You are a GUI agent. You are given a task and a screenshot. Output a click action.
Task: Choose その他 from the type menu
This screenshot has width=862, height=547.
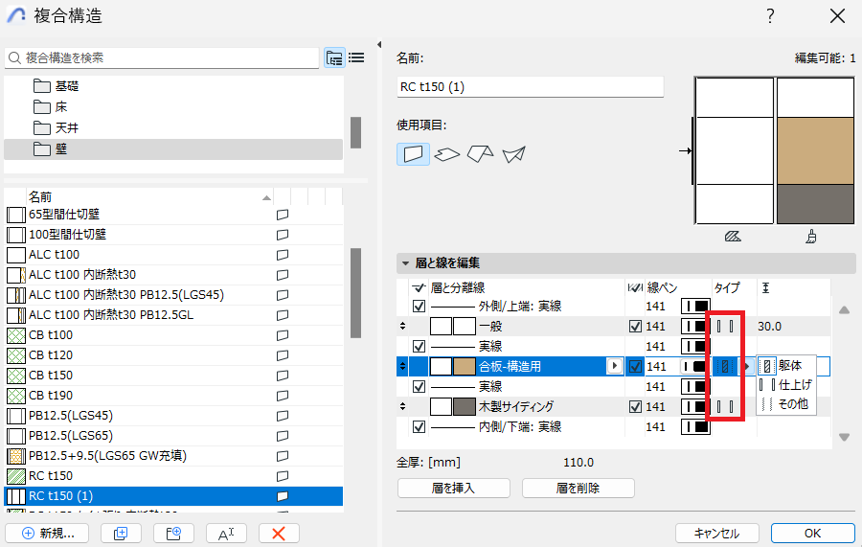click(x=785, y=404)
